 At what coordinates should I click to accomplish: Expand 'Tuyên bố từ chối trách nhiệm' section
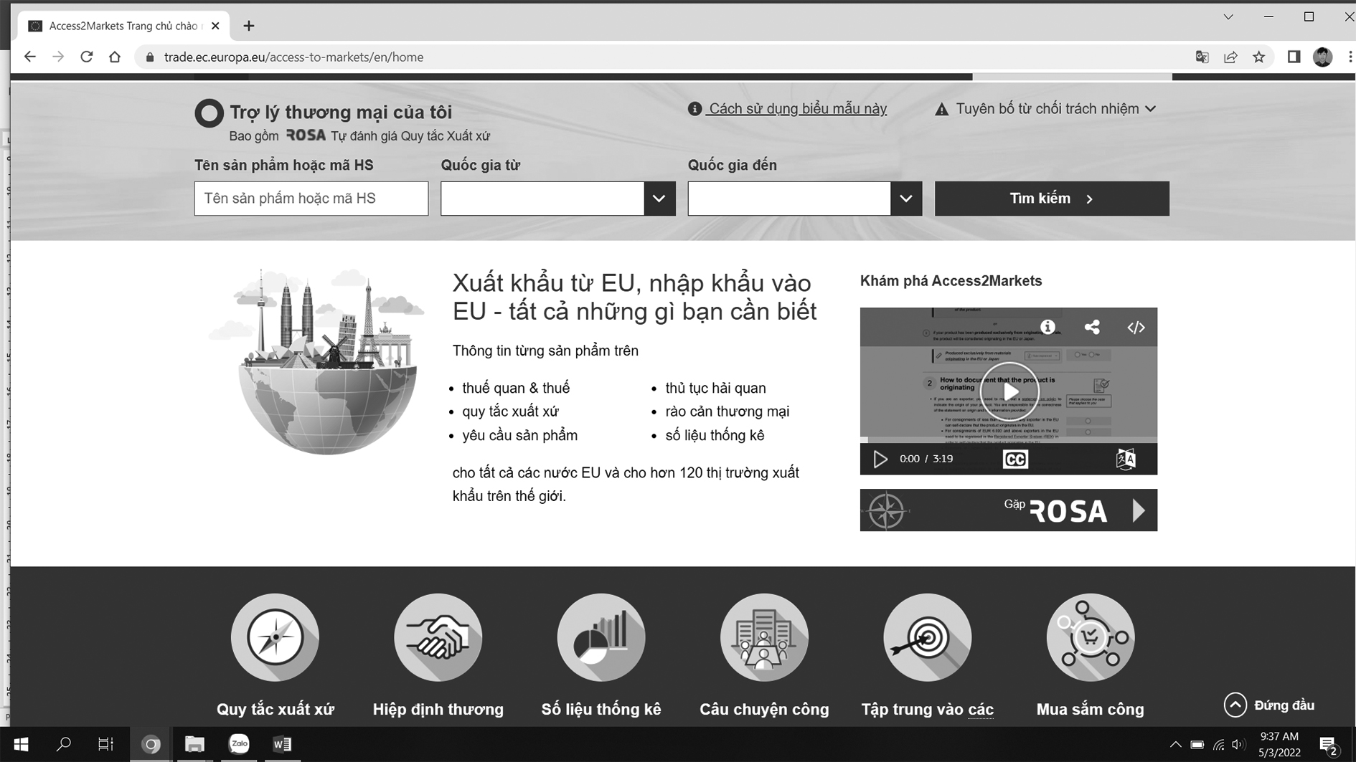(x=1046, y=109)
